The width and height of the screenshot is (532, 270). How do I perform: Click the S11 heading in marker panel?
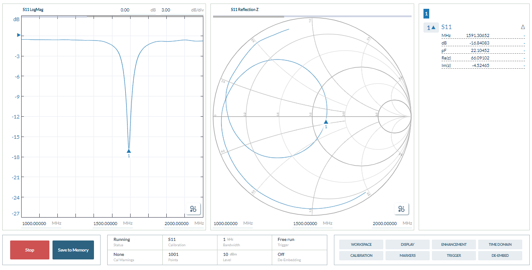(446, 27)
